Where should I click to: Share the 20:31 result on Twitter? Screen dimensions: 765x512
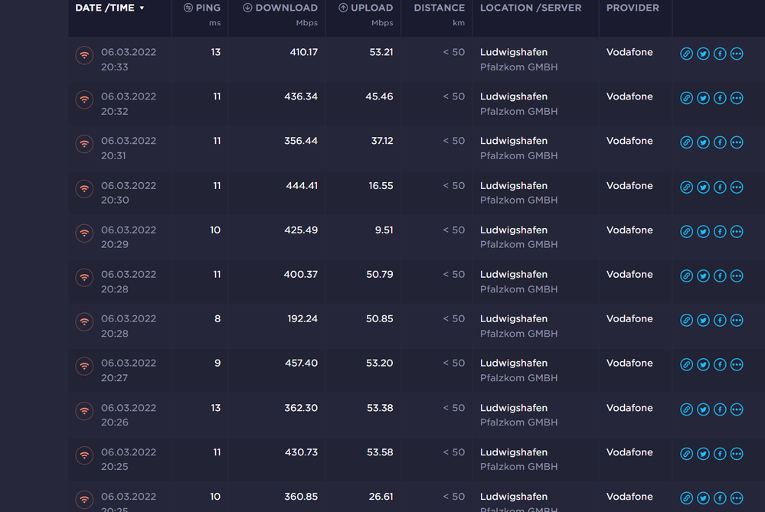(703, 142)
